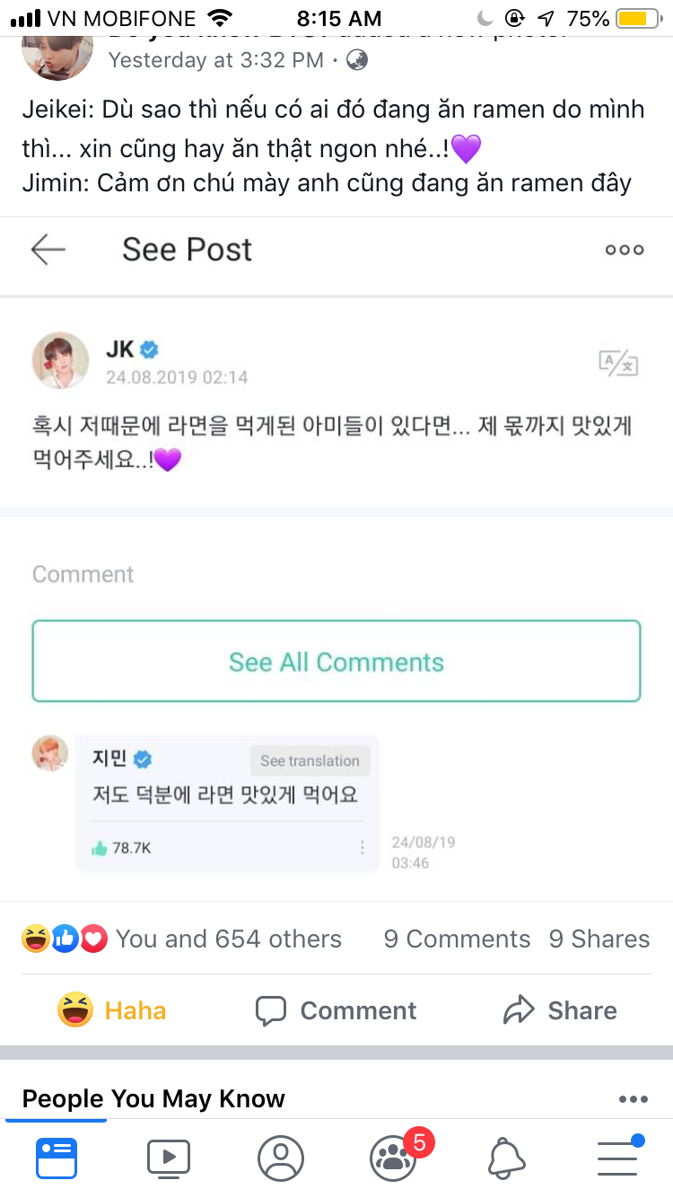This screenshot has height=1198, width=673.
Task: Like Jimin's comment with the thumbs-up icon
Action: coord(100,847)
